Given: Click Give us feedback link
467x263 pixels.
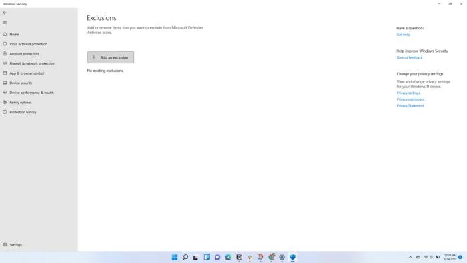Looking at the screenshot, I should 409,57.
